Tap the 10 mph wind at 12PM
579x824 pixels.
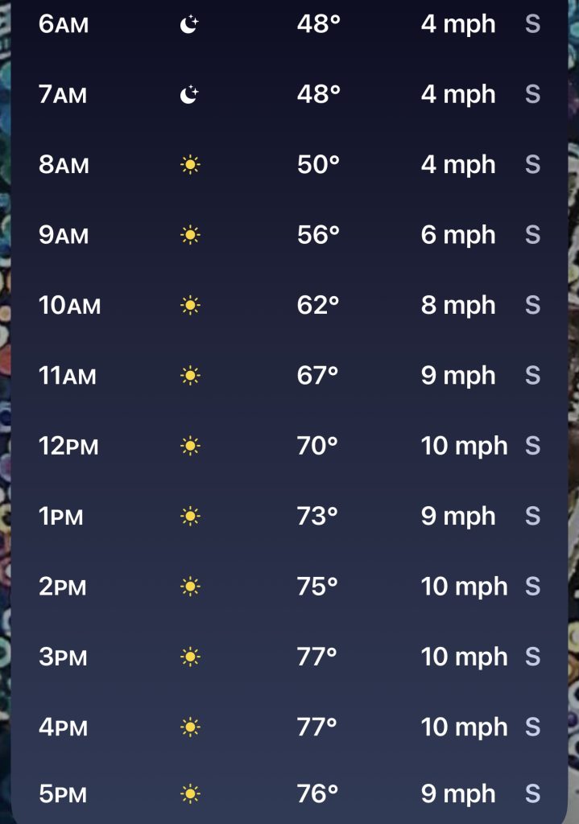pos(464,446)
